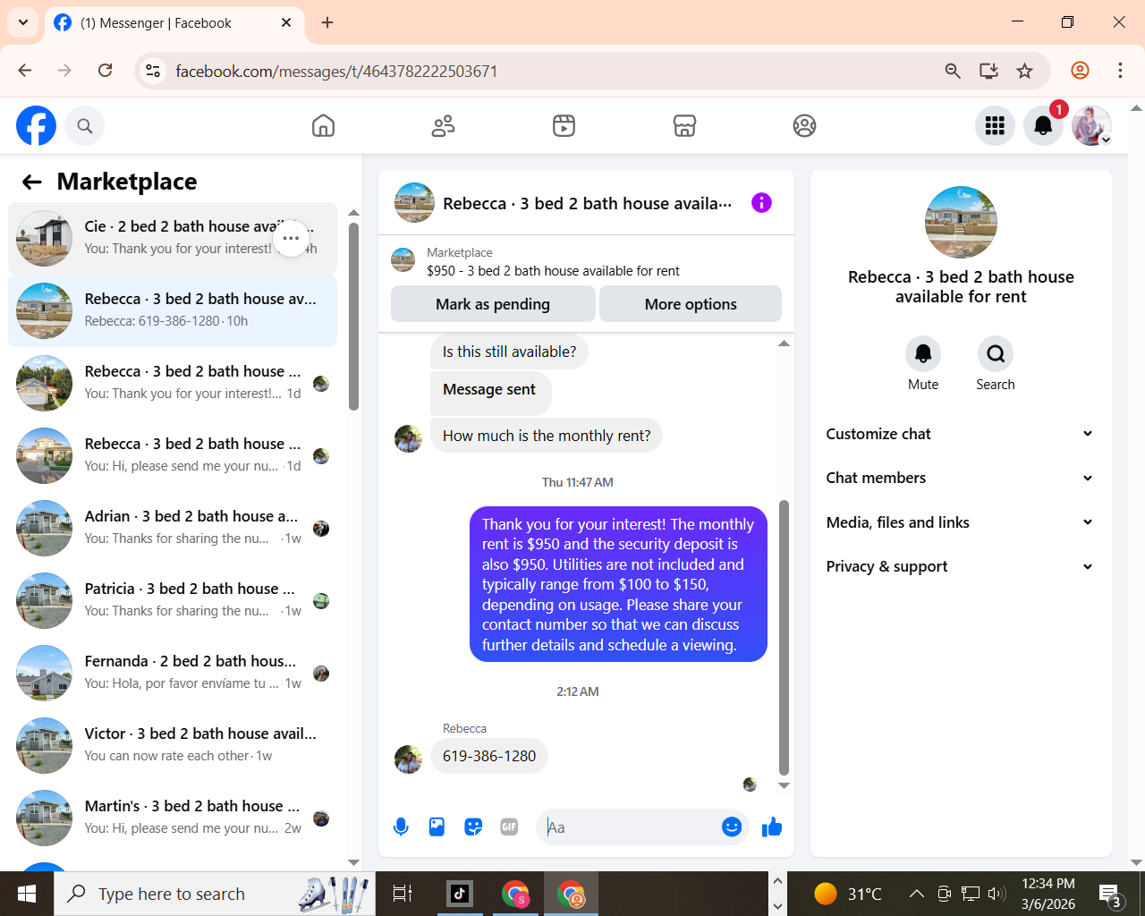
Task: Open Martin's 3 bed 2 bath conversation
Action: [x=173, y=818]
